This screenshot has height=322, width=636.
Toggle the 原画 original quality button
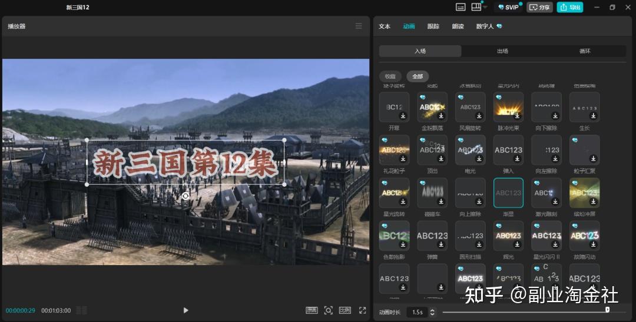coord(312,310)
